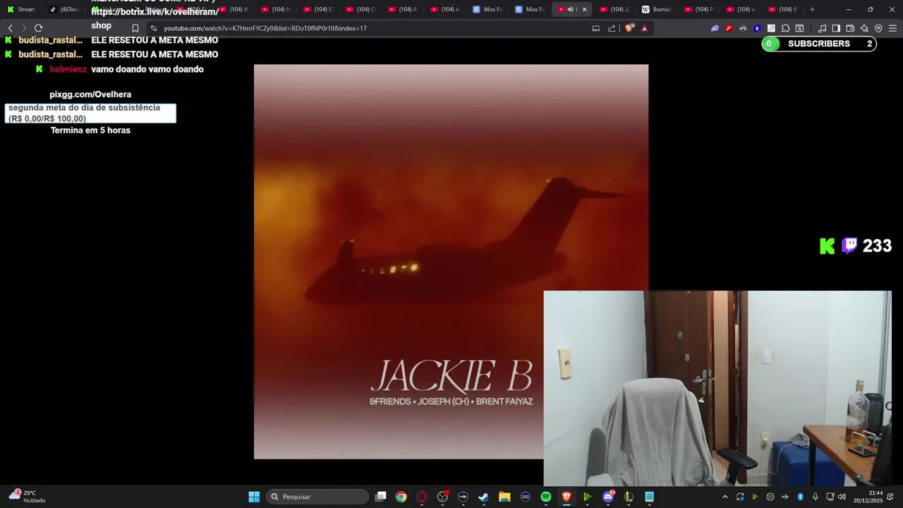Open Spotify from the taskbar
903x508 pixels.
tap(546, 497)
